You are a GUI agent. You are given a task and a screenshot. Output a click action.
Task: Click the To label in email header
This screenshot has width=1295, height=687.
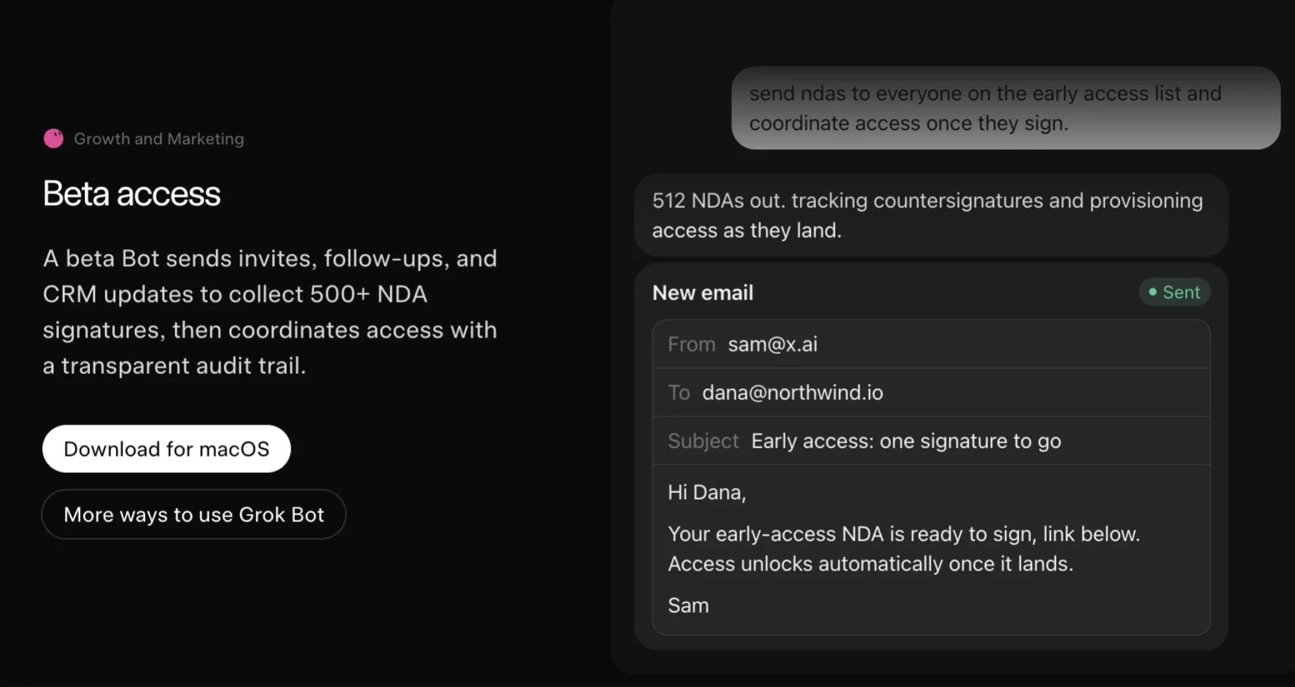[x=679, y=393]
